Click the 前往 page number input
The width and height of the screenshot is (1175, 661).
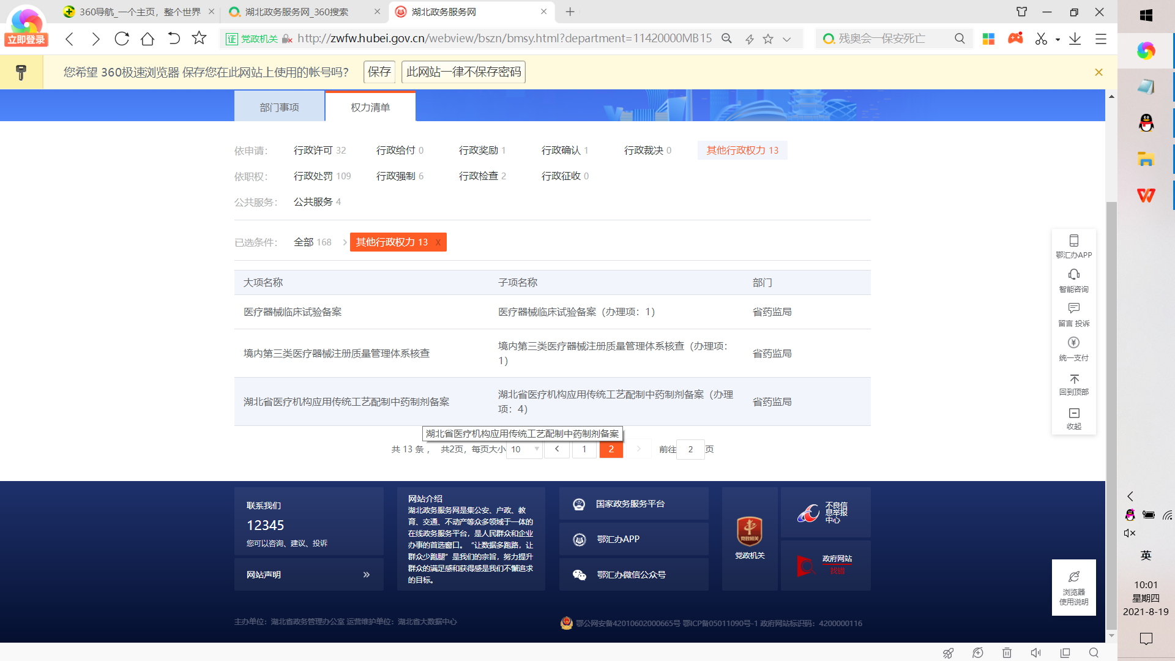[x=690, y=449]
